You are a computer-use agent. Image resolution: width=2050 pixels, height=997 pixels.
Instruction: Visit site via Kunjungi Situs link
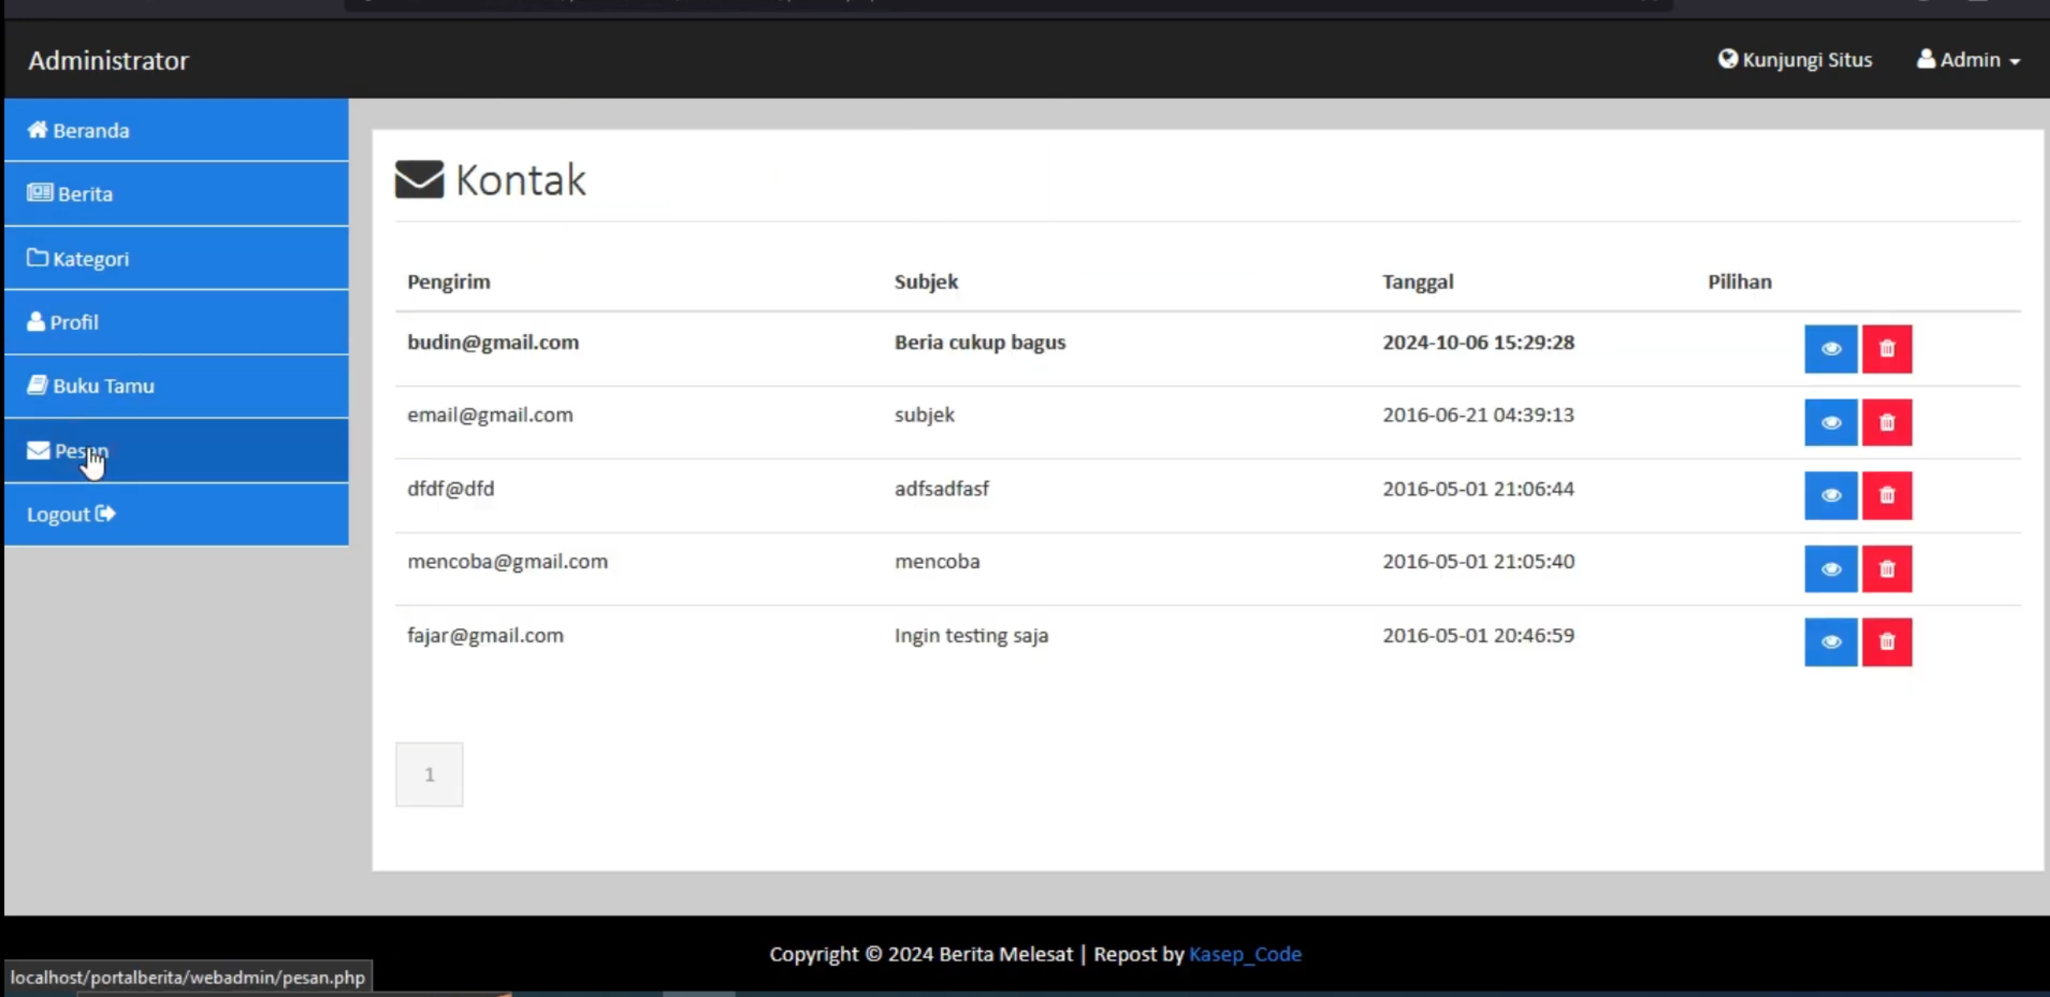(x=1795, y=60)
